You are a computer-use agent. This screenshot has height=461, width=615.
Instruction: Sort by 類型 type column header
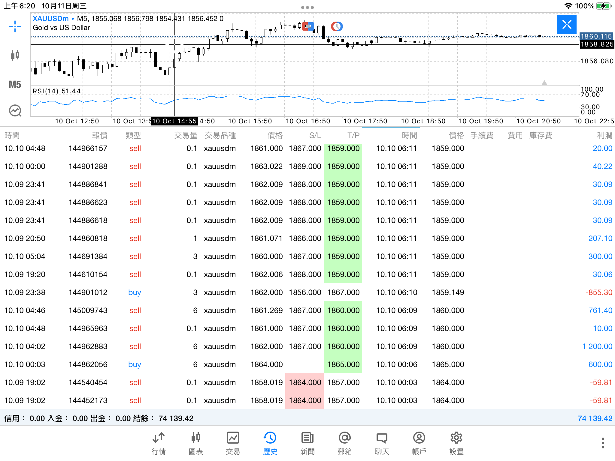(133, 135)
